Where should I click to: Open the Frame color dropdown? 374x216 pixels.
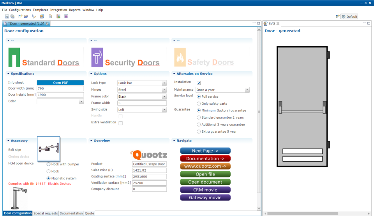point(164,97)
